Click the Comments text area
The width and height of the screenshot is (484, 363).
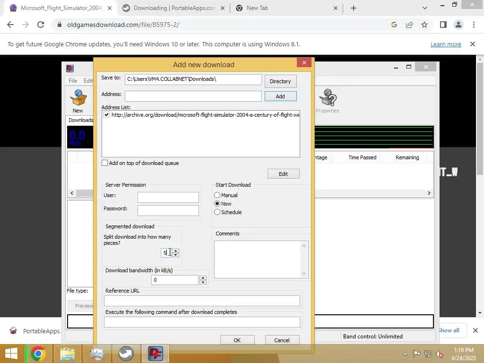[261, 259]
